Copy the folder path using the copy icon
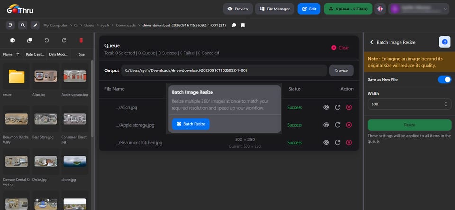This screenshot has width=455, height=210. [234, 26]
